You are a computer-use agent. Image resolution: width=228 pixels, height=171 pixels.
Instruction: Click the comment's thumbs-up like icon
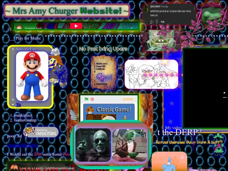pos(151,22)
